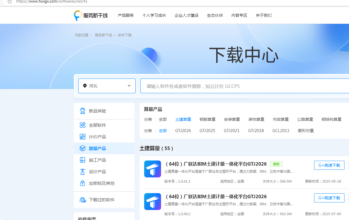Select 新品体验 in the sidebar
This screenshot has width=349, height=220.
click(x=104, y=111)
